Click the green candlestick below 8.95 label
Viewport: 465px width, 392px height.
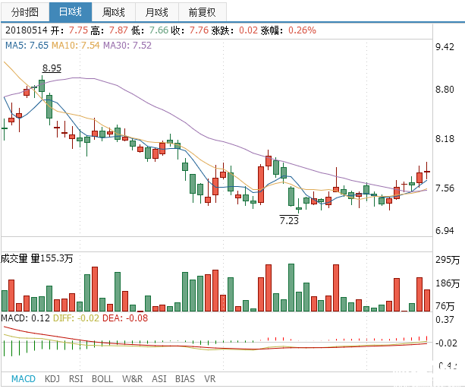click(x=42, y=86)
